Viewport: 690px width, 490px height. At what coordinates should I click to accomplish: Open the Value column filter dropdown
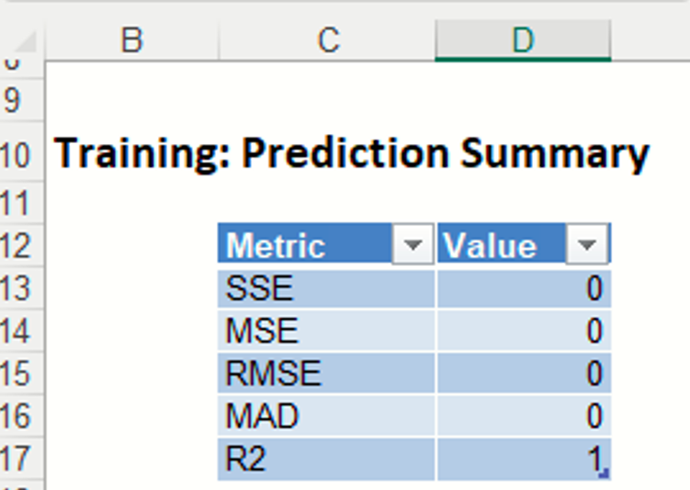tap(588, 246)
